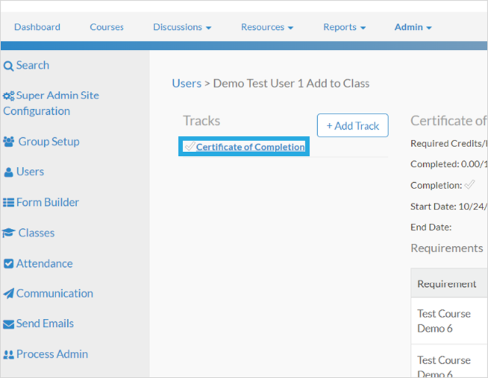Click the Users person icon

coord(9,172)
